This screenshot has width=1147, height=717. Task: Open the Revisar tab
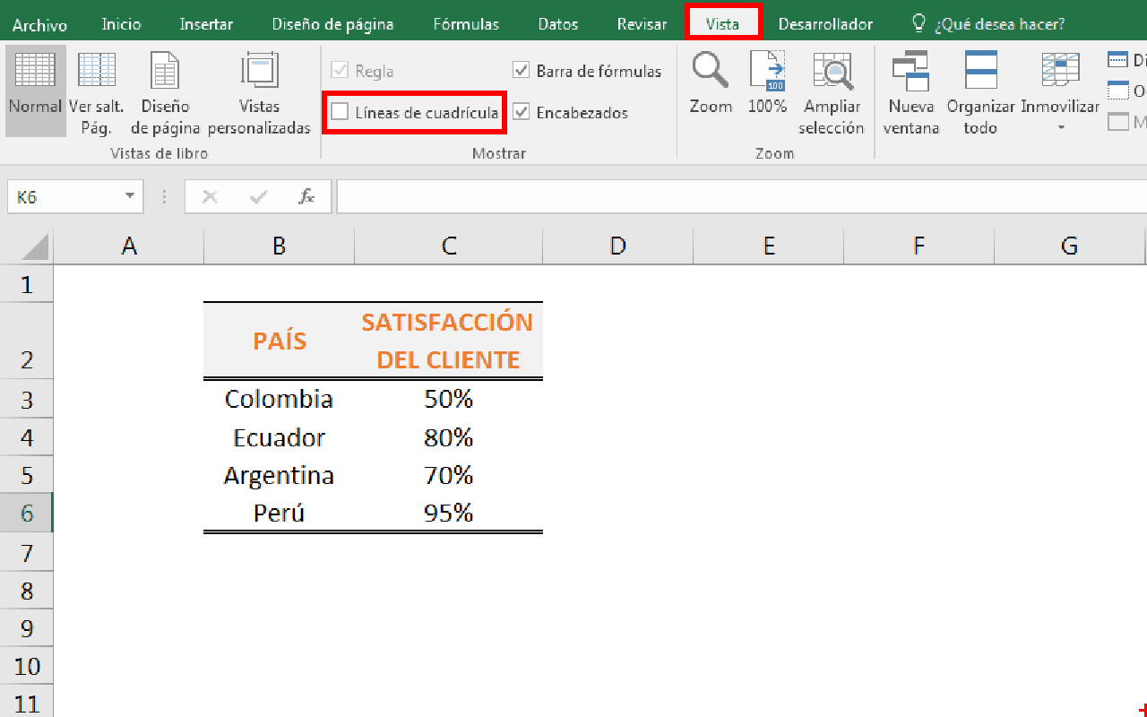pyautogui.click(x=642, y=24)
